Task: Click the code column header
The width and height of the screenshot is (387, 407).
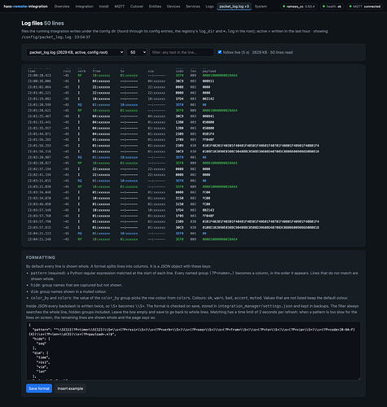Action: (x=179, y=71)
